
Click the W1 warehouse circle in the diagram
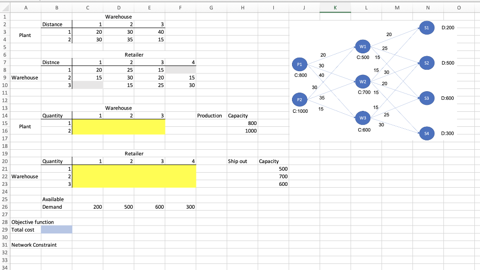pyautogui.click(x=362, y=46)
